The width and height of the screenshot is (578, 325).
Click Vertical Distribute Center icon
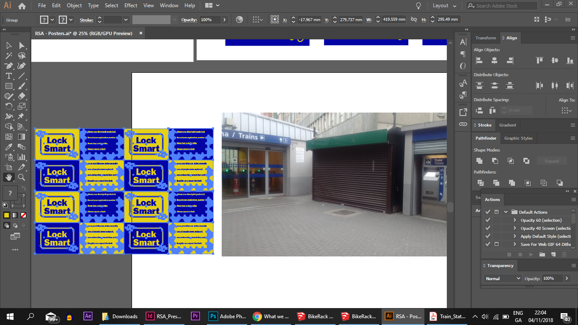coord(495,85)
